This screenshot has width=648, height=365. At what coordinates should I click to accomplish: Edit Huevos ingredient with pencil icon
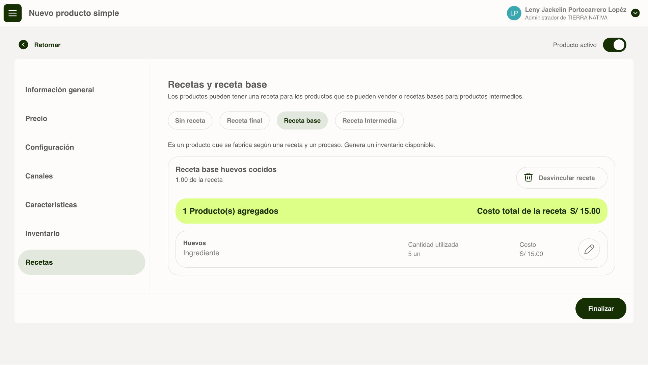(589, 249)
